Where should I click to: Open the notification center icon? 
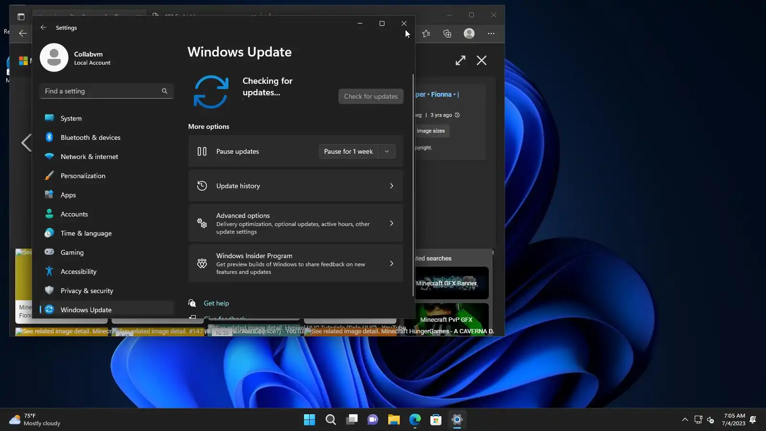753,420
